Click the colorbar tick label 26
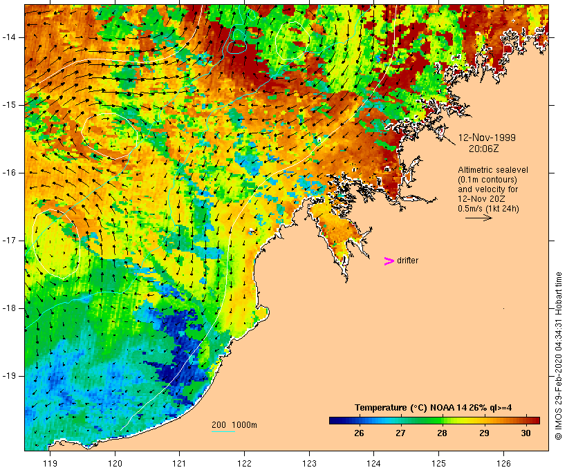This screenshot has height=470, width=567. point(359,433)
